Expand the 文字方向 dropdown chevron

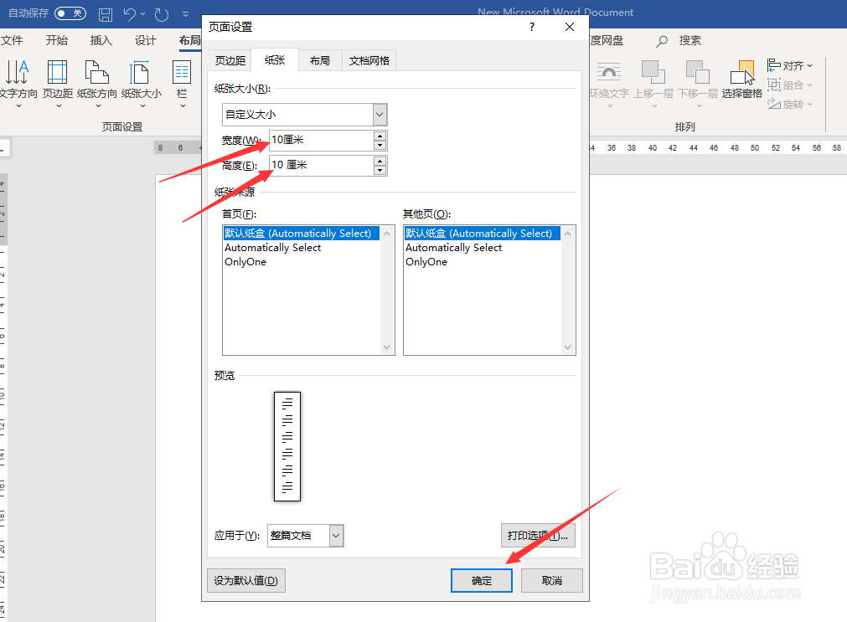[x=18, y=105]
